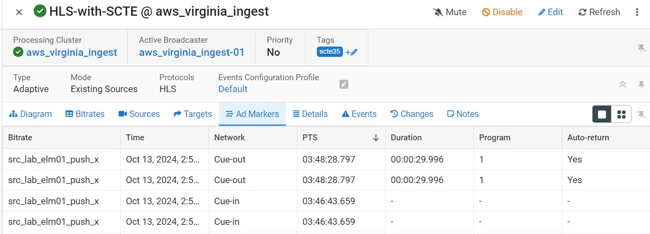The height and width of the screenshot is (234, 650).
Task: Toggle the PTS descending sort arrow
Action: pyautogui.click(x=376, y=138)
